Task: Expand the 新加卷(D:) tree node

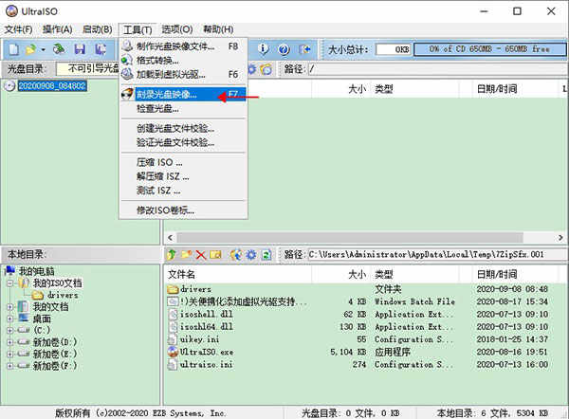Action: tap(10, 342)
